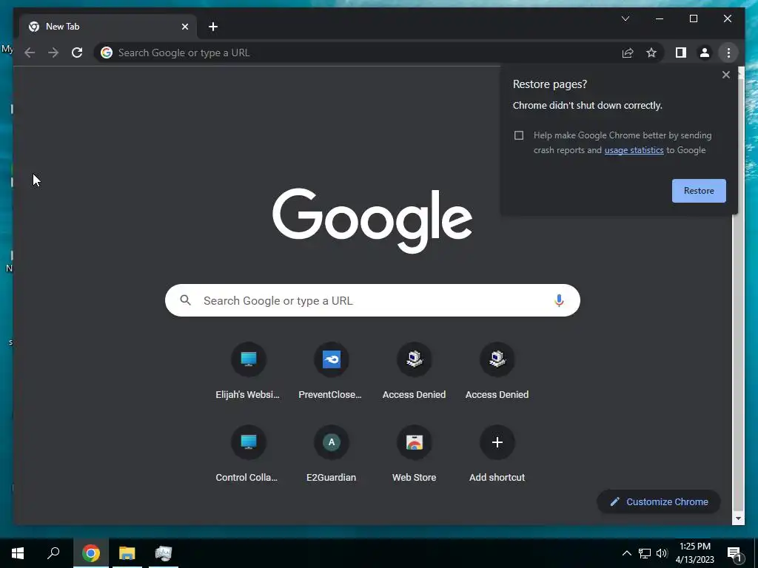
Task: Click the scrollbar down arrow
Action: click(738, 518)
